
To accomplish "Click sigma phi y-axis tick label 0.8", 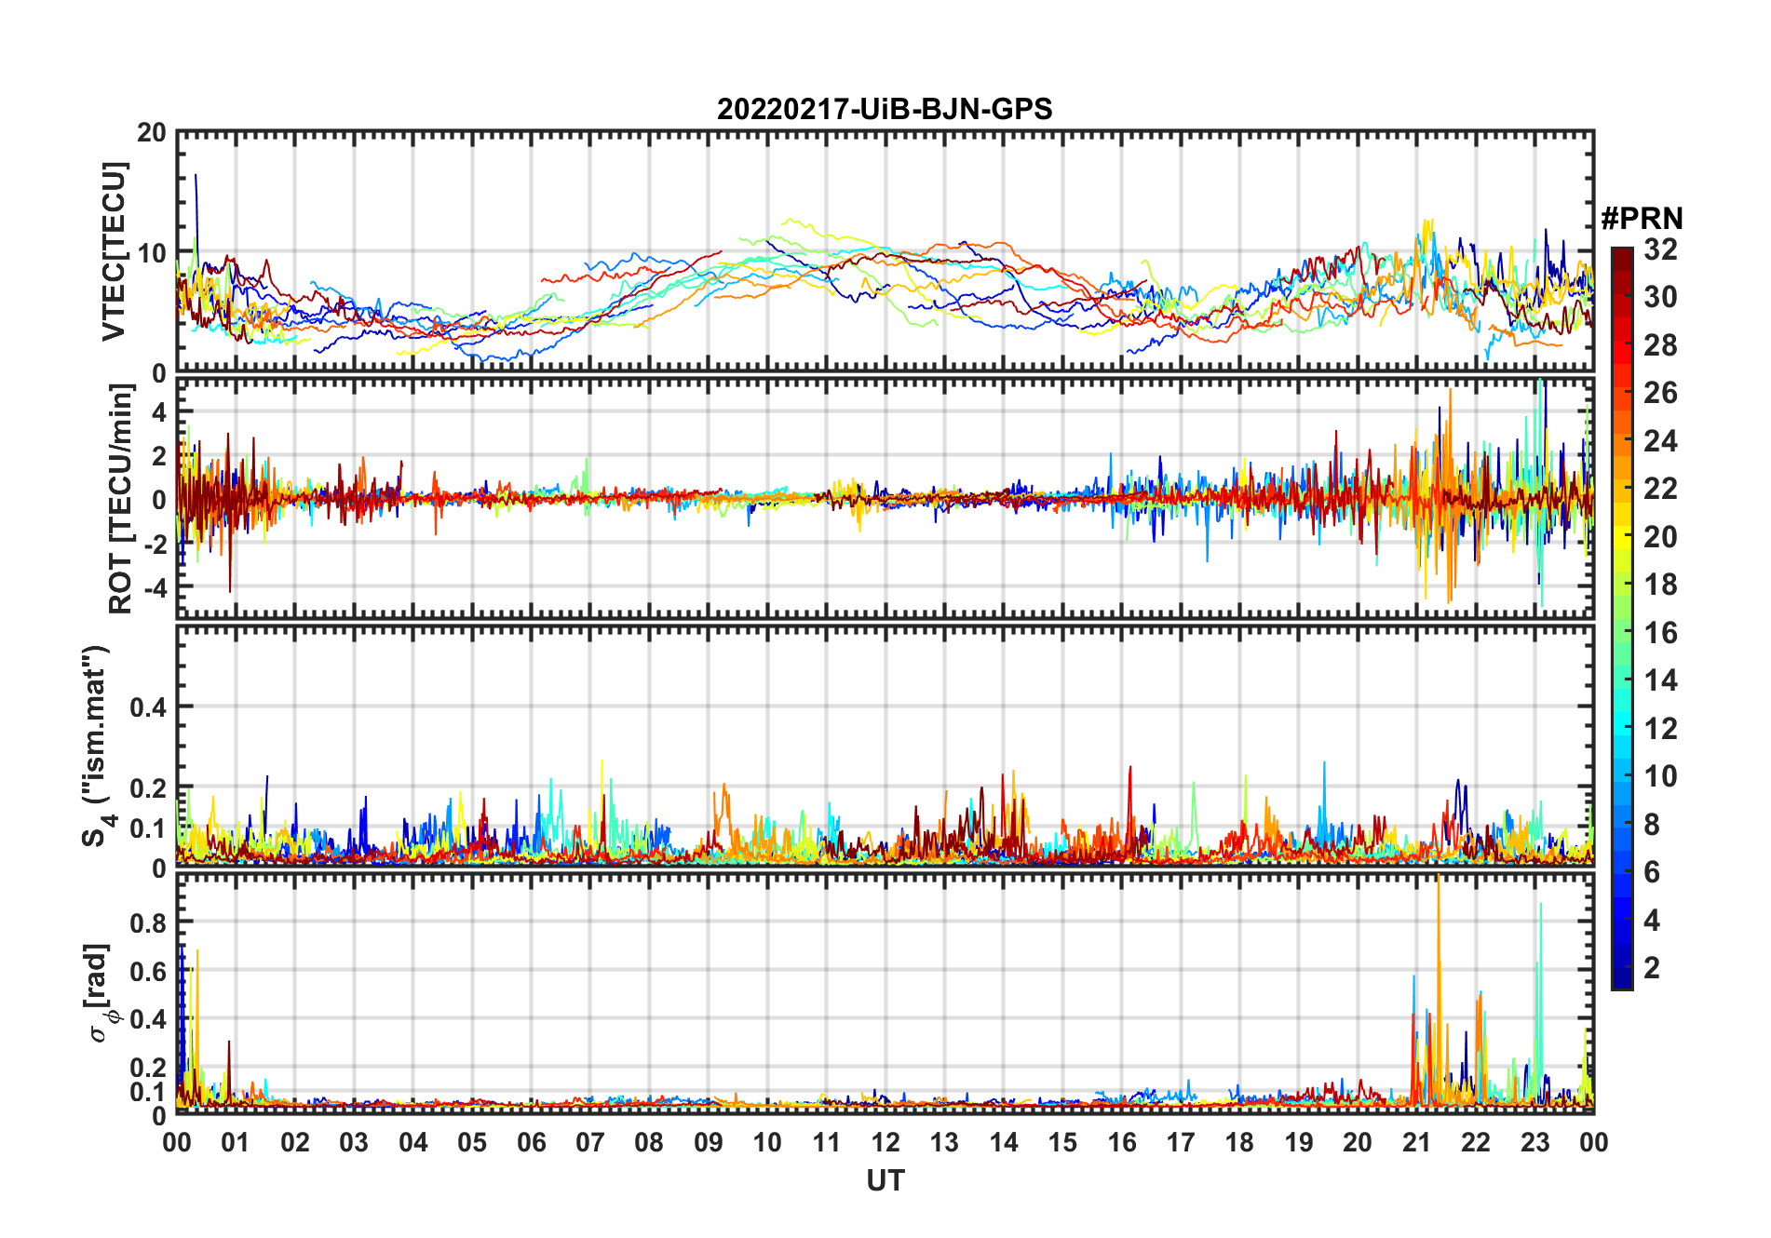I will tap(148, 922).
